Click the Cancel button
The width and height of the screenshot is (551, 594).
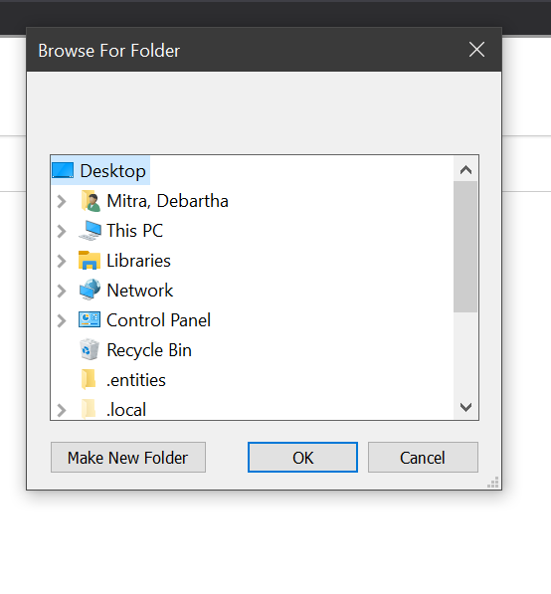(423, 458)
